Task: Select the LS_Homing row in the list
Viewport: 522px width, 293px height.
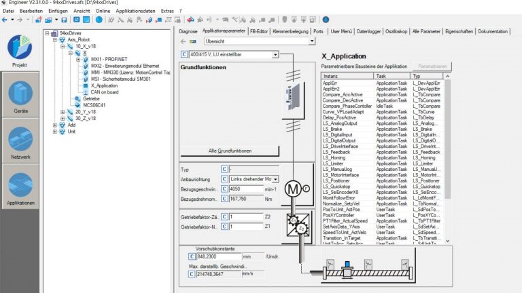Action: tap(383, 158)
